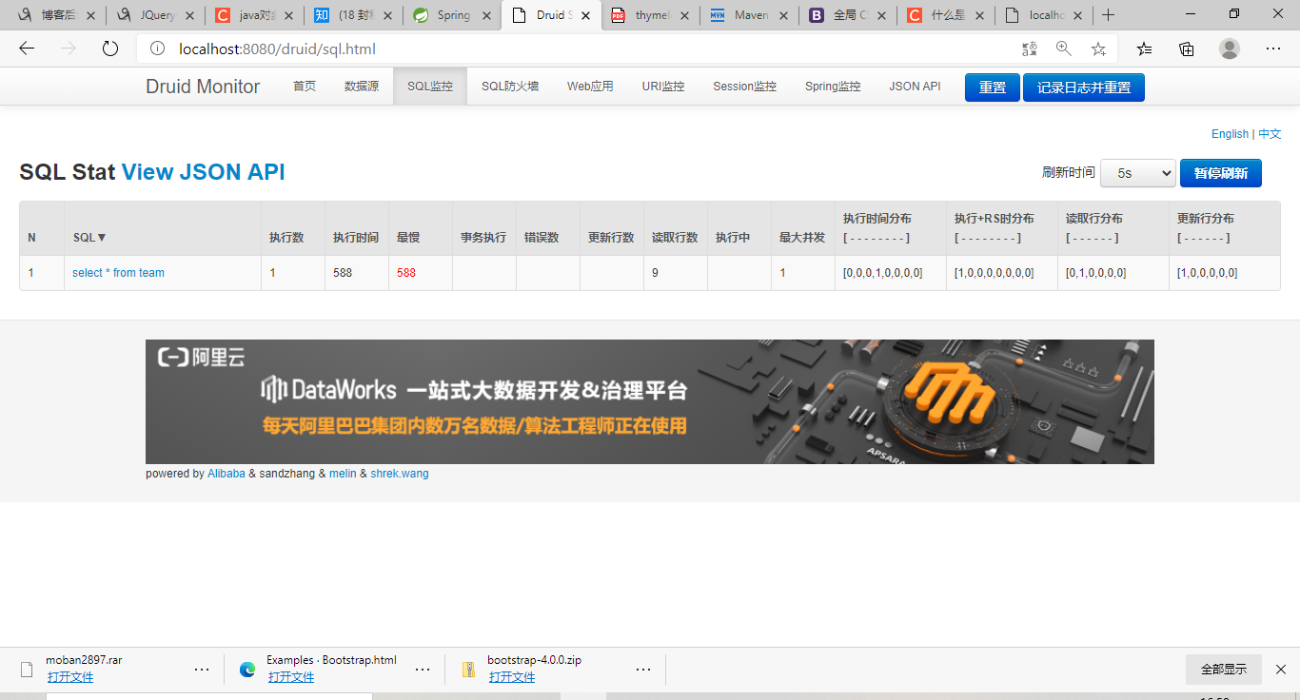The height and width of the screenshot is (700, 1300).
Task: Open the shrek.wang footer link
Action: pyautogui.click(x=400, y=474)
